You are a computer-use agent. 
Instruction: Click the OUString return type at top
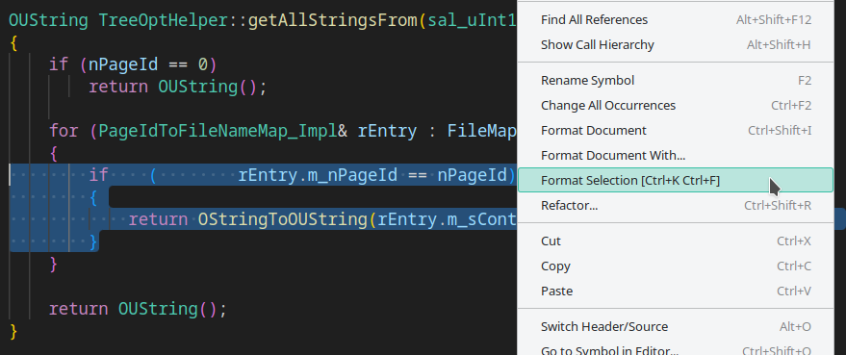48,20
